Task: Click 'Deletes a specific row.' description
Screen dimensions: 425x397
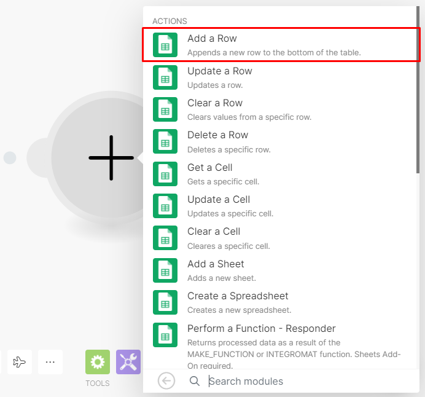Action: tap(228, 149)
